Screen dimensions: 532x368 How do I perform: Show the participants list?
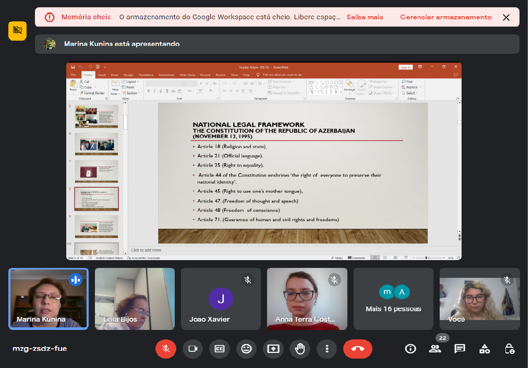click(434, 349)
